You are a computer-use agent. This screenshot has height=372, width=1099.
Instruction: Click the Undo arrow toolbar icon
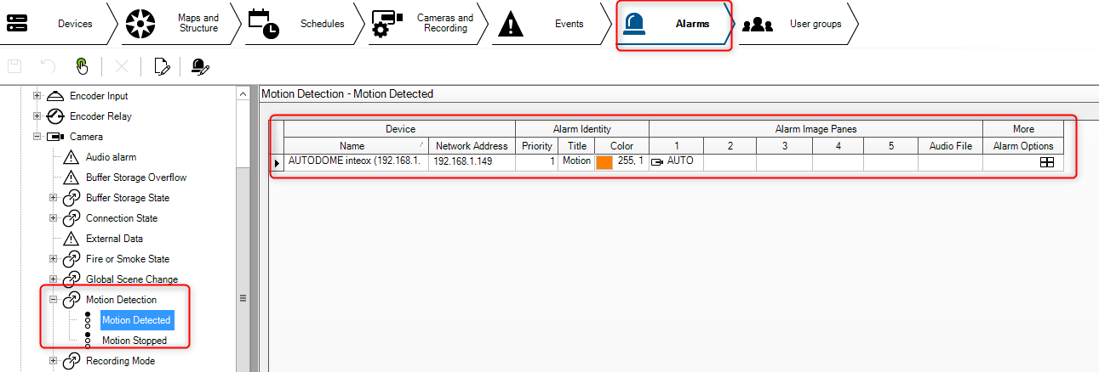click(48, 66)
